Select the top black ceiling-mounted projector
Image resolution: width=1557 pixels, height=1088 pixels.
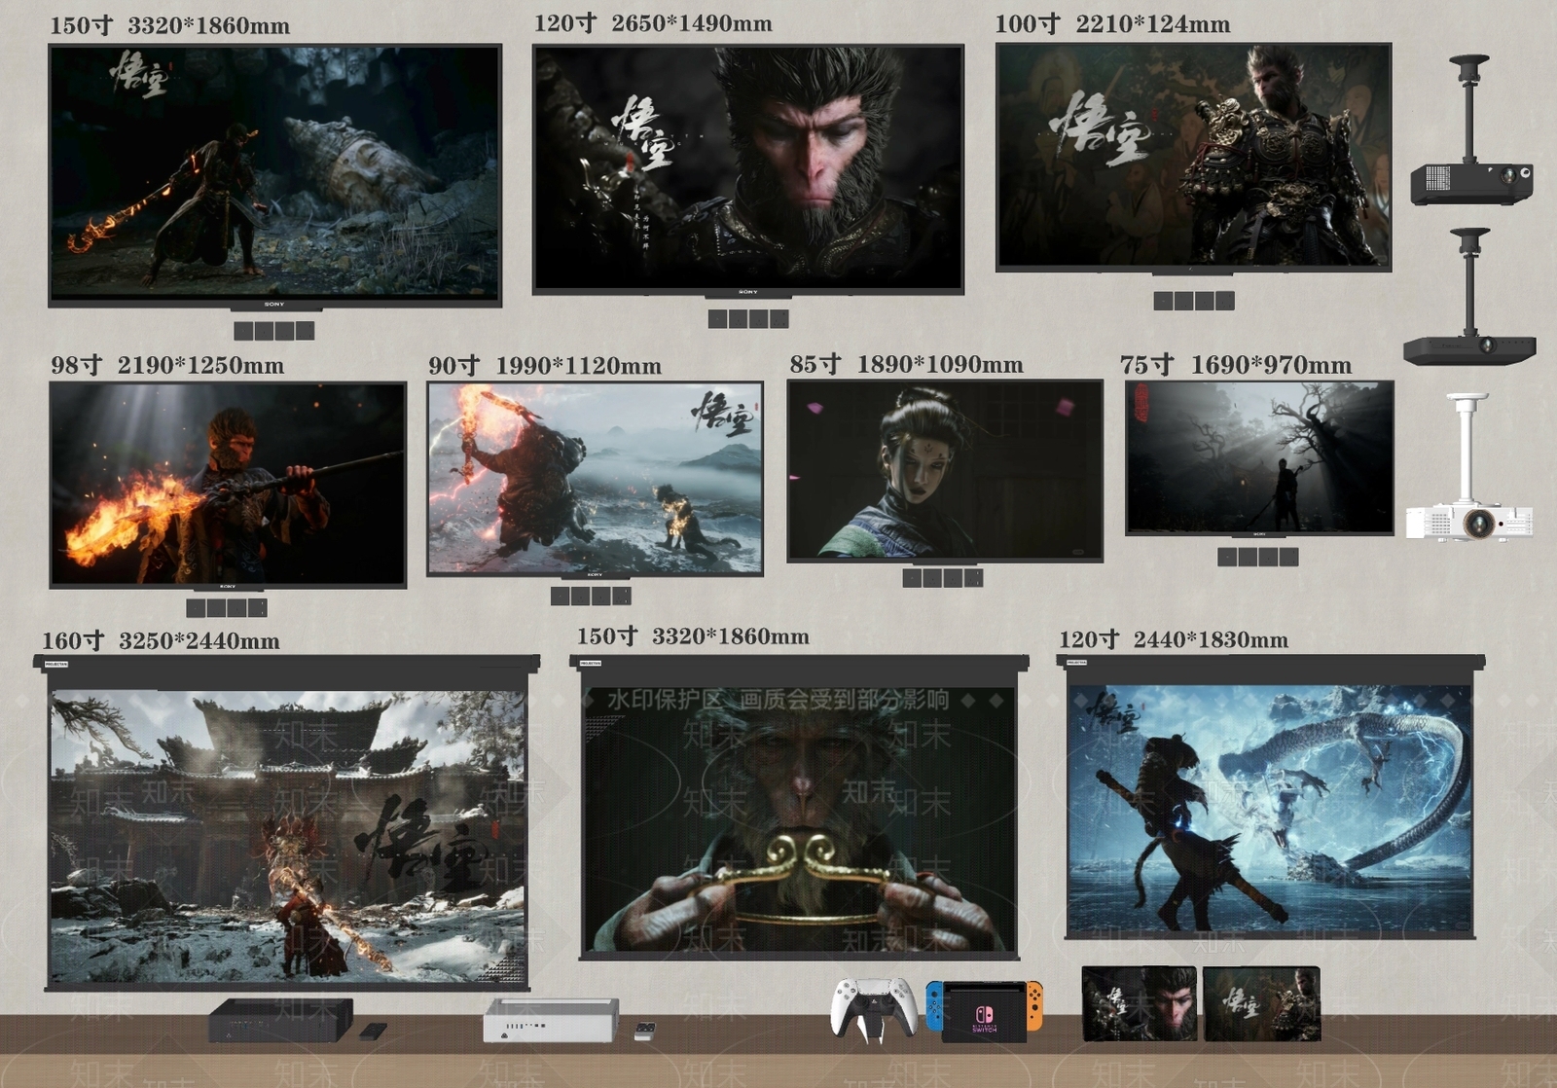[x=1471, y=129]
